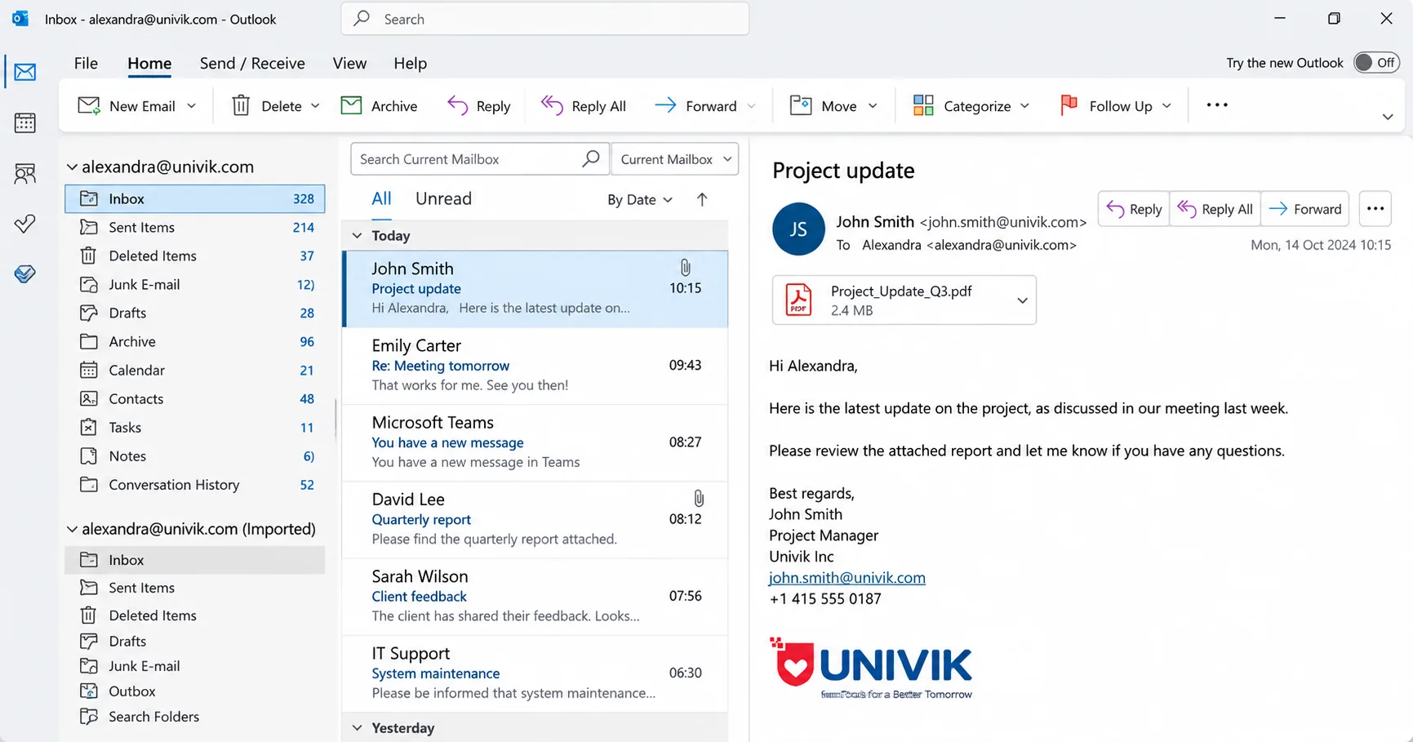Expand the attachment options chevron

point(1022,300)
